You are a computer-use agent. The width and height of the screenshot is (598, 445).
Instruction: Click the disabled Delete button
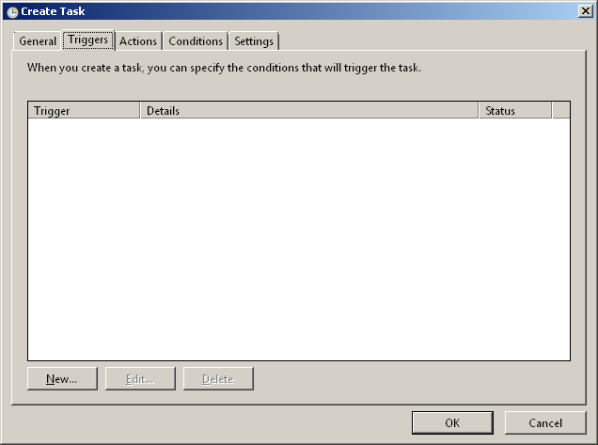pyautogui.click(x=218, y=379)
